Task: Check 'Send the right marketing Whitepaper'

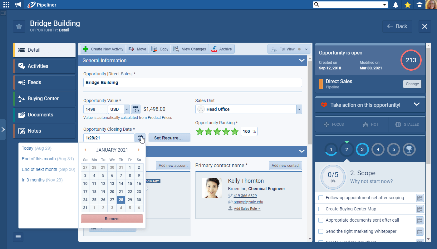Action: (x=321, y=231)
